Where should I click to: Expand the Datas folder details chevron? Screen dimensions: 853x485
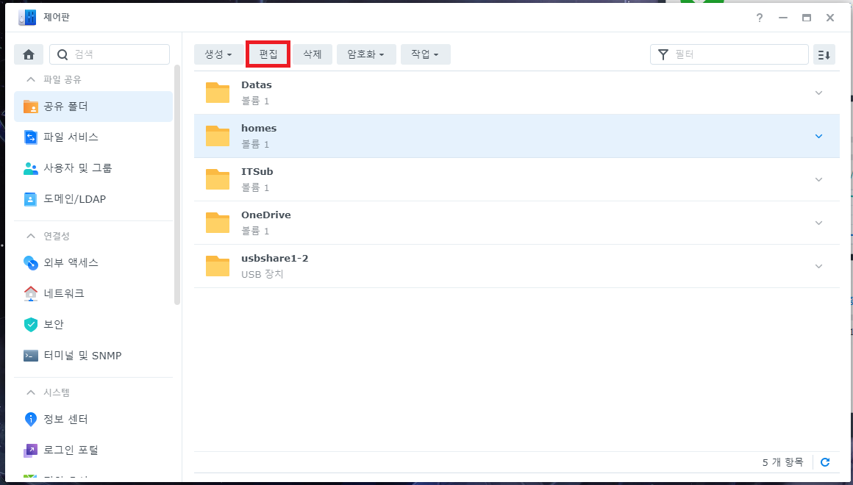pos(818,93)
